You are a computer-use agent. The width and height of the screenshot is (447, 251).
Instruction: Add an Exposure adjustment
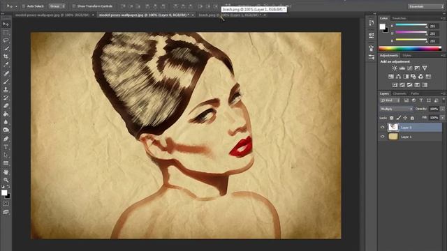pyautogui.click(x=417, y=68)
